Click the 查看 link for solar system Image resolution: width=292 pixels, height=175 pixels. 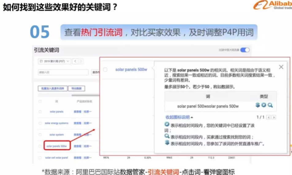[x=77, y=135]
